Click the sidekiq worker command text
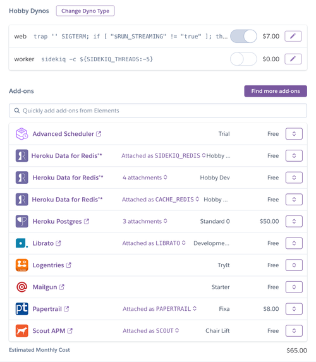The width and height of the screenshot is (316, 362). pyautogui.click(x=97, y=59)
